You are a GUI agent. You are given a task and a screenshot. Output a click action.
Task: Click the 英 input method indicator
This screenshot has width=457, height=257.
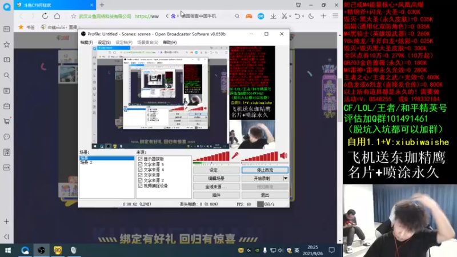(296, 250)
